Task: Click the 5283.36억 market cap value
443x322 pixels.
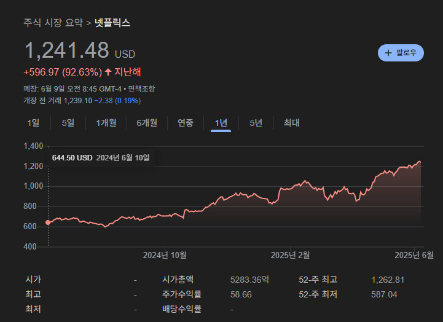Action: tap(249, 280)
